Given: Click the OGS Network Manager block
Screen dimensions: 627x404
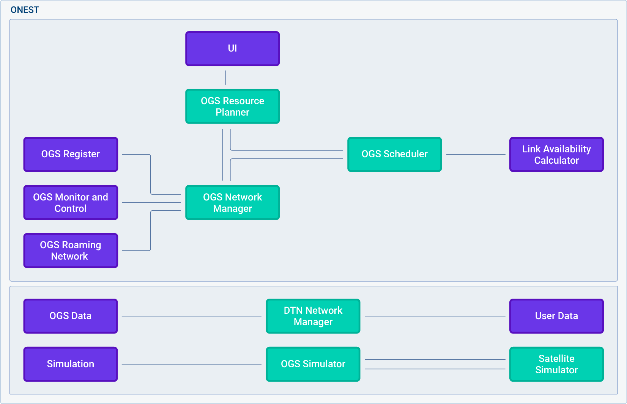Looking at the screenshot, I should pos(232,202).
